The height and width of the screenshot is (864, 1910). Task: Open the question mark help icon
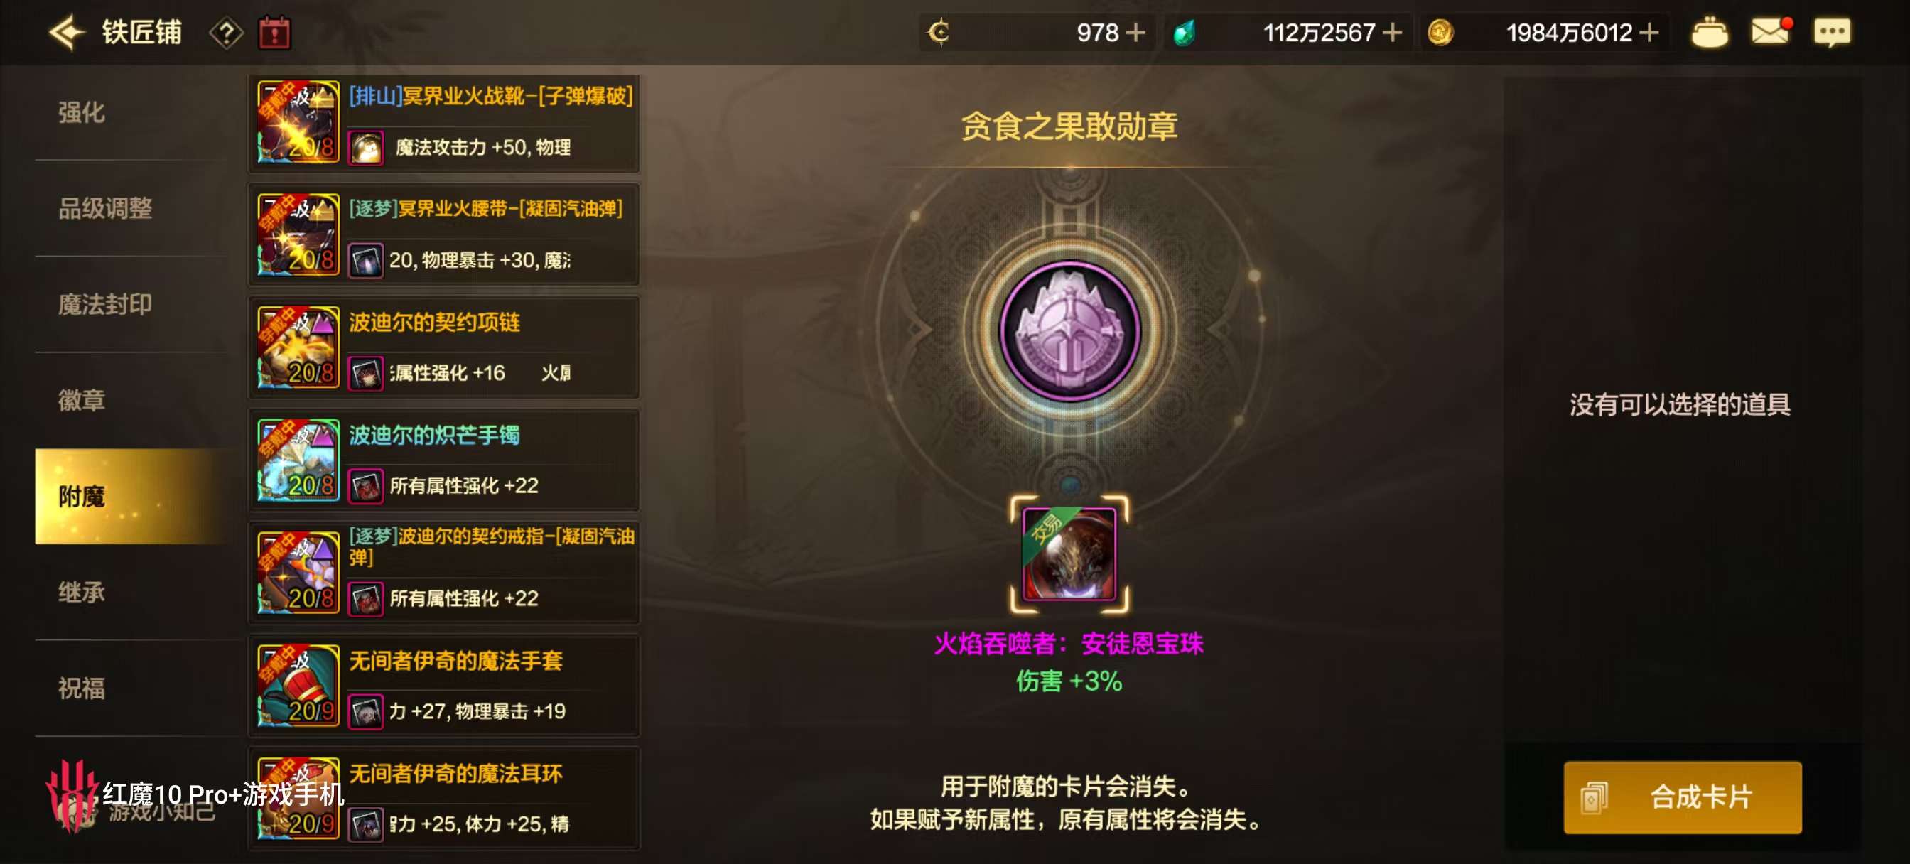[227, 33]
